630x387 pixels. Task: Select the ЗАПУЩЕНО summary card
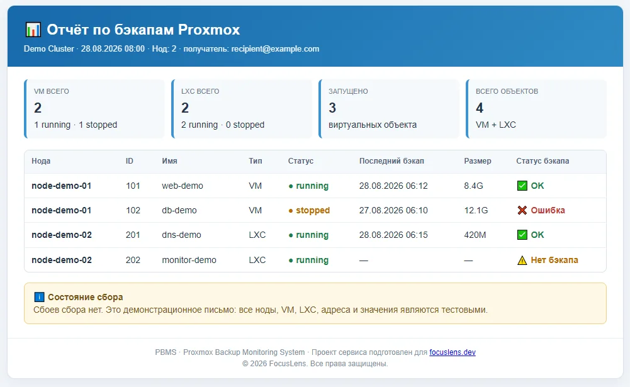point(388,109)
